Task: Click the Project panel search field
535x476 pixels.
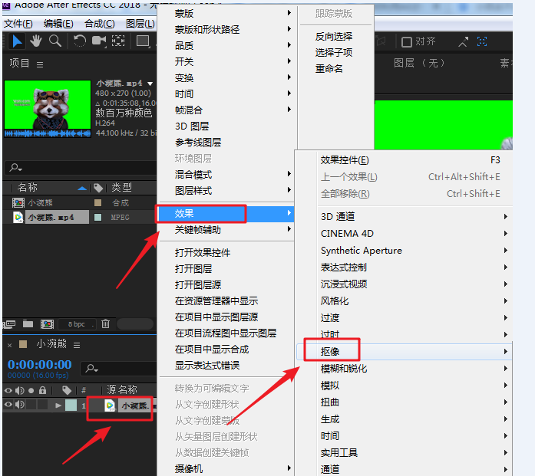Action: pos(81,168)
